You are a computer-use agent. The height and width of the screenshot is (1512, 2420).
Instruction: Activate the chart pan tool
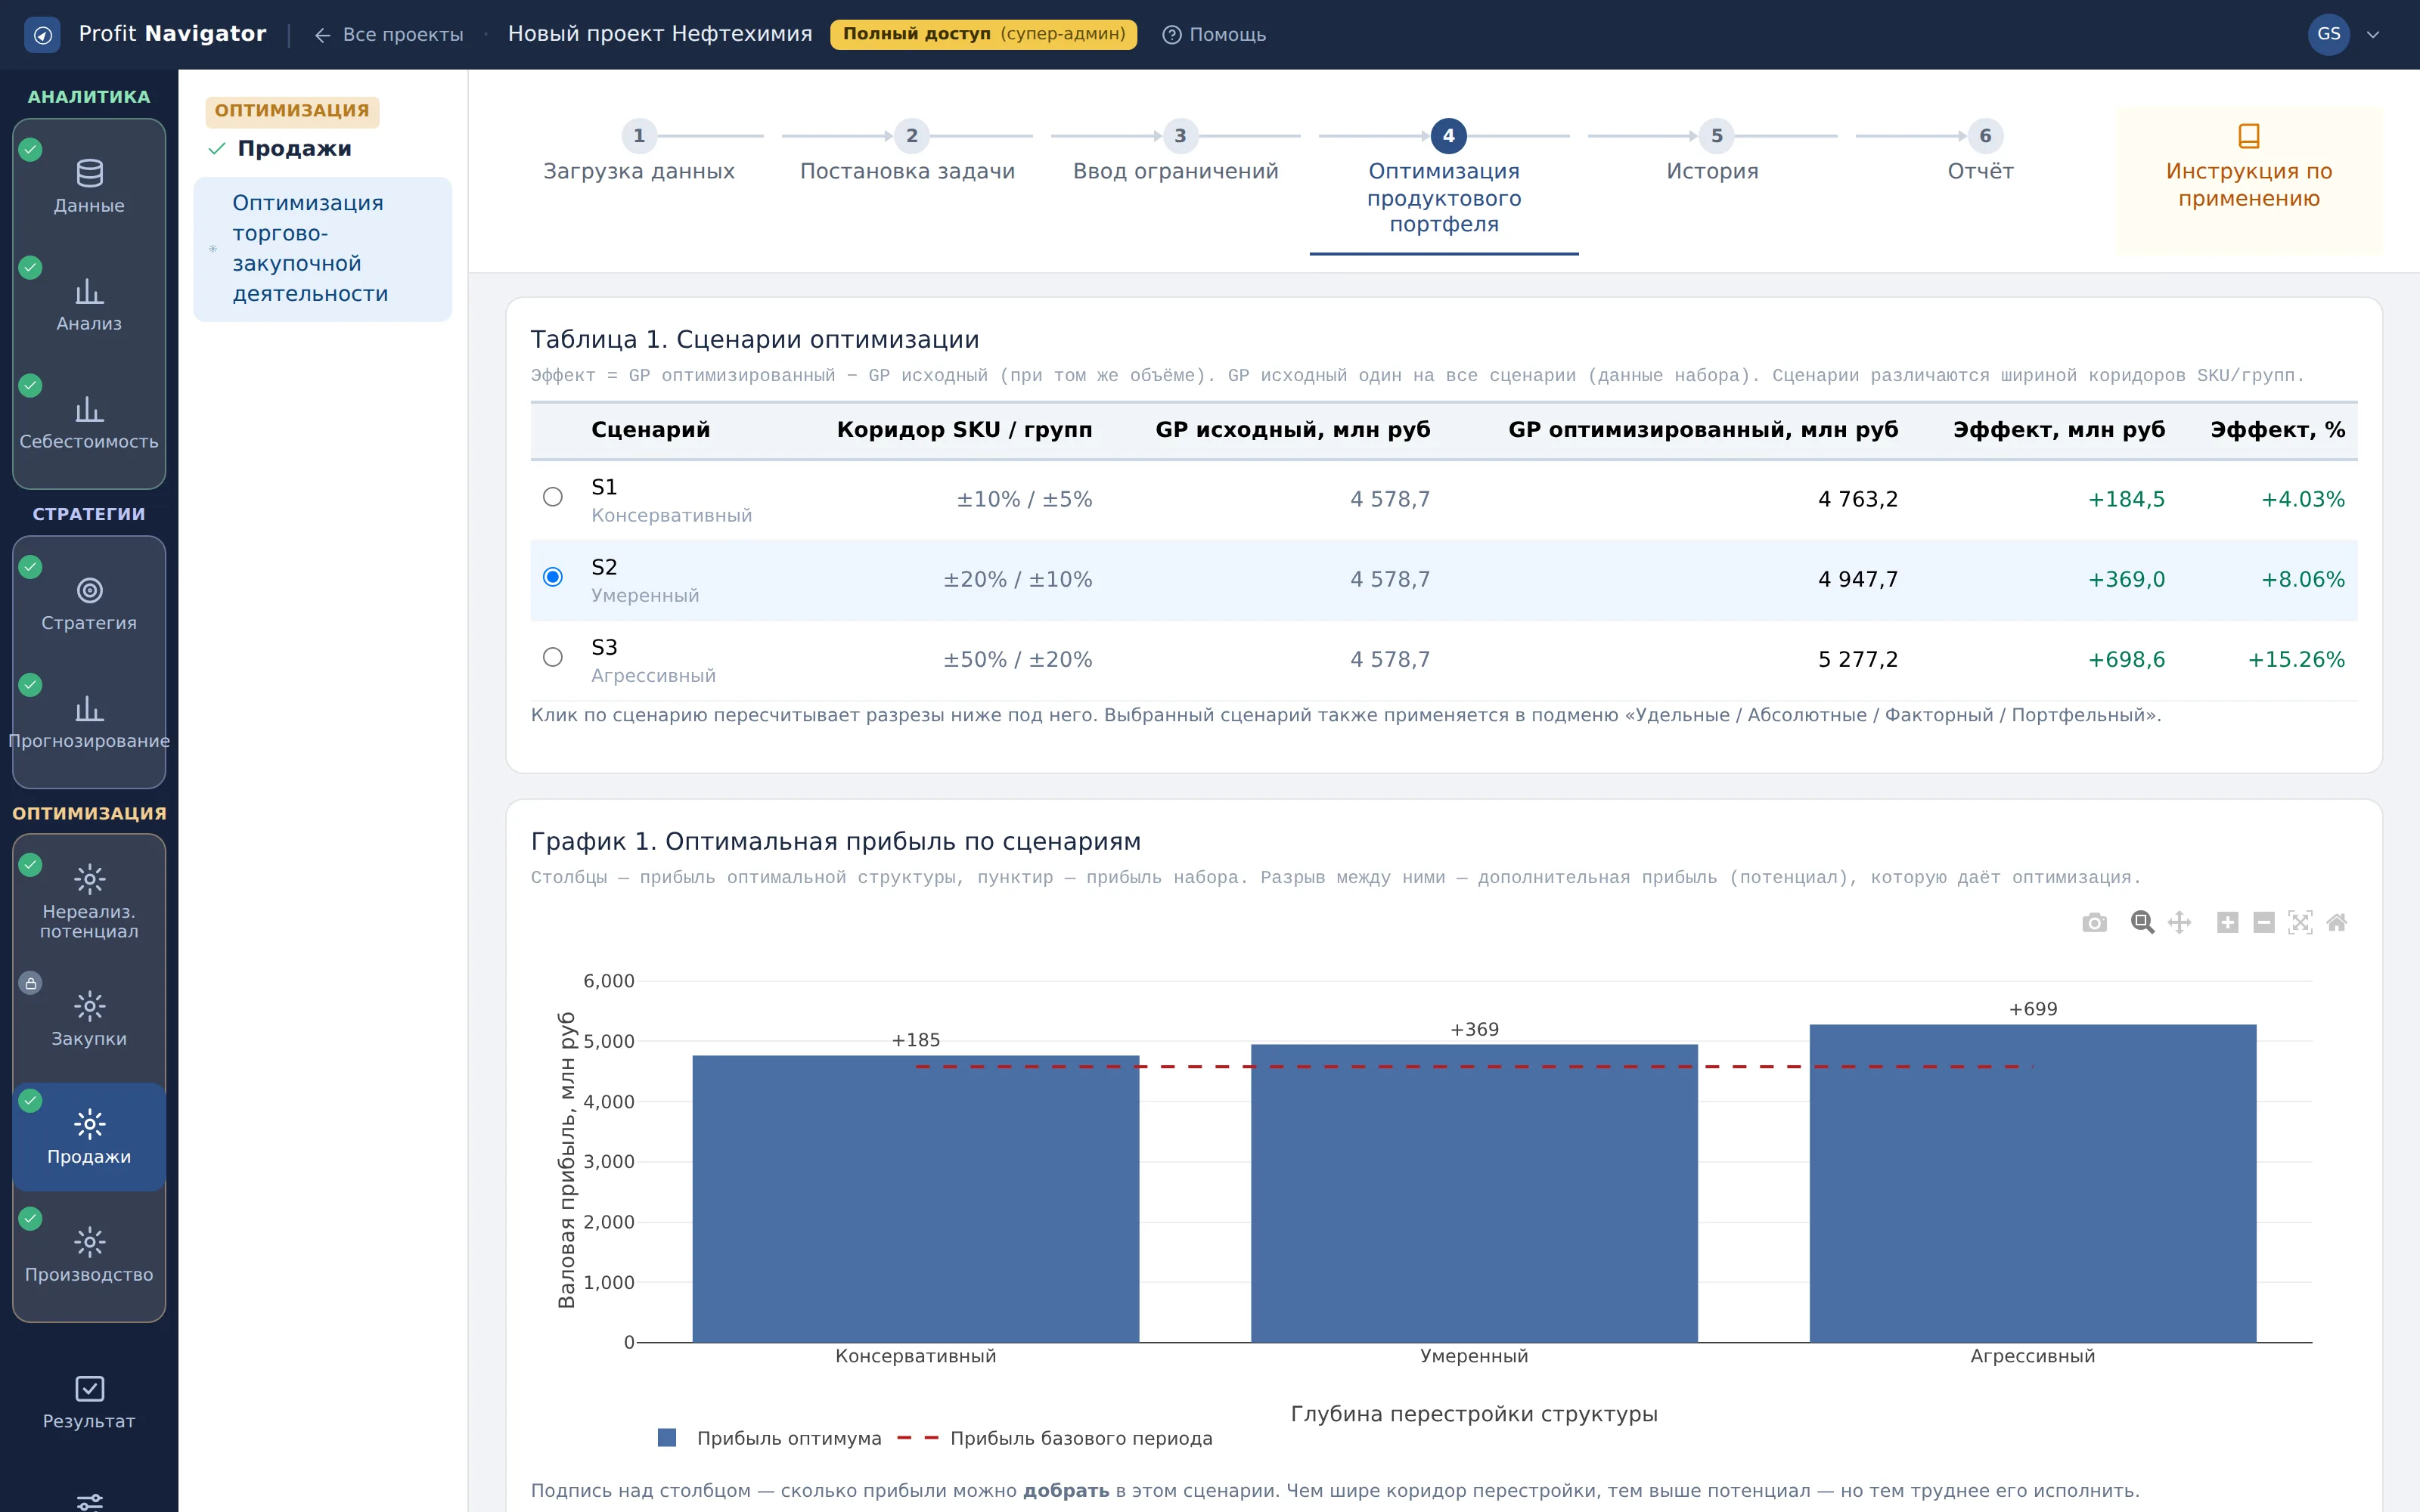tap(2179, 922)
